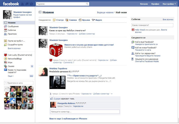Expand more posts from Phrases
The image size is (179, 124).
pos(68,119)
